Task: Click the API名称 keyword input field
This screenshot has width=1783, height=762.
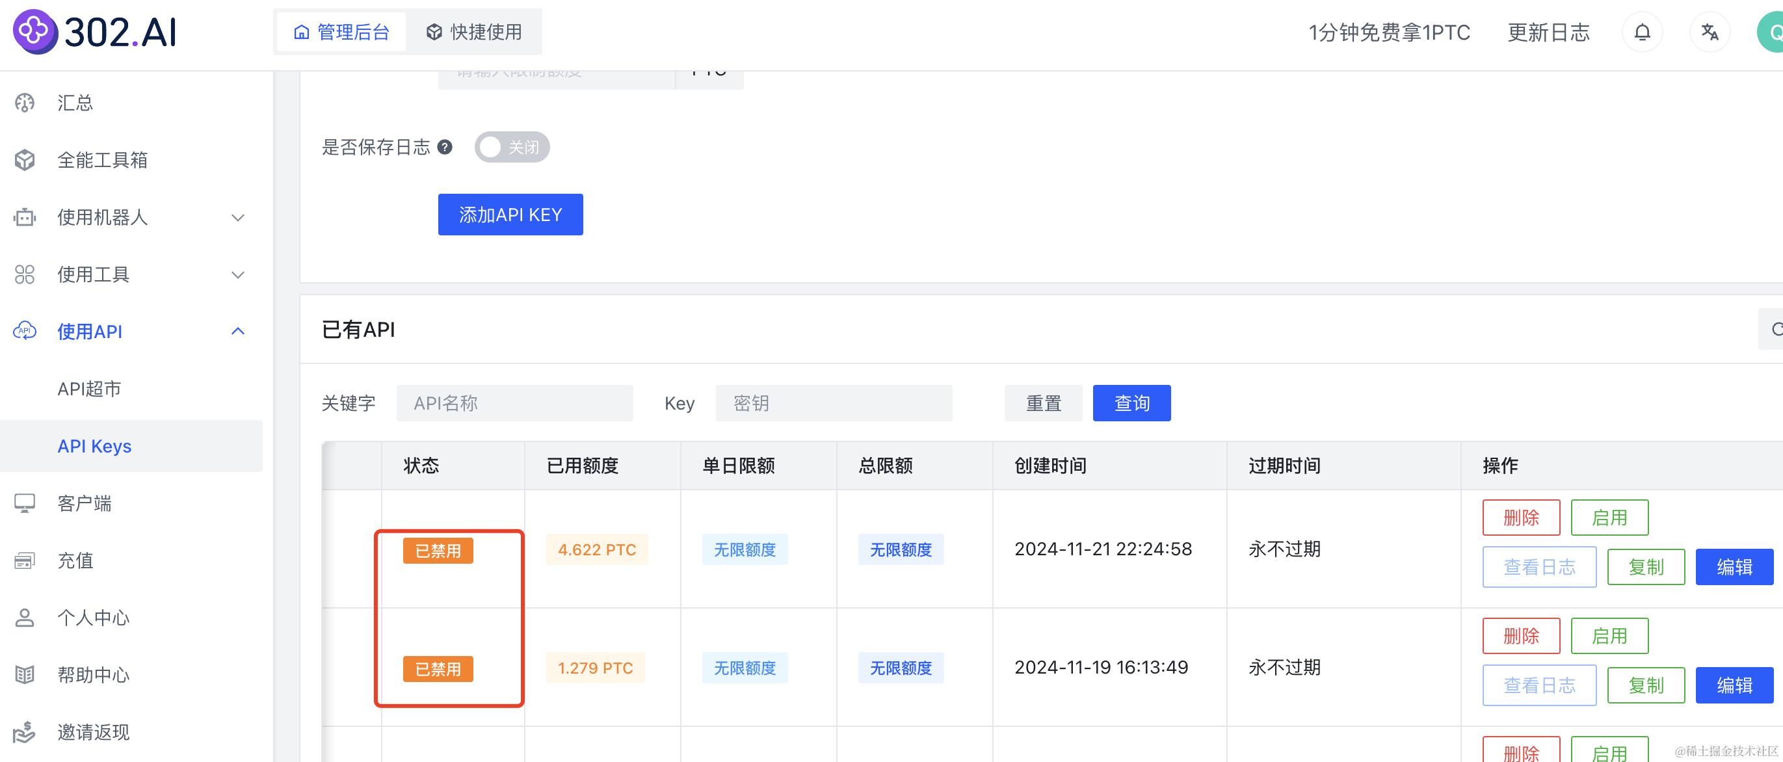Action: tap(514, 403)
